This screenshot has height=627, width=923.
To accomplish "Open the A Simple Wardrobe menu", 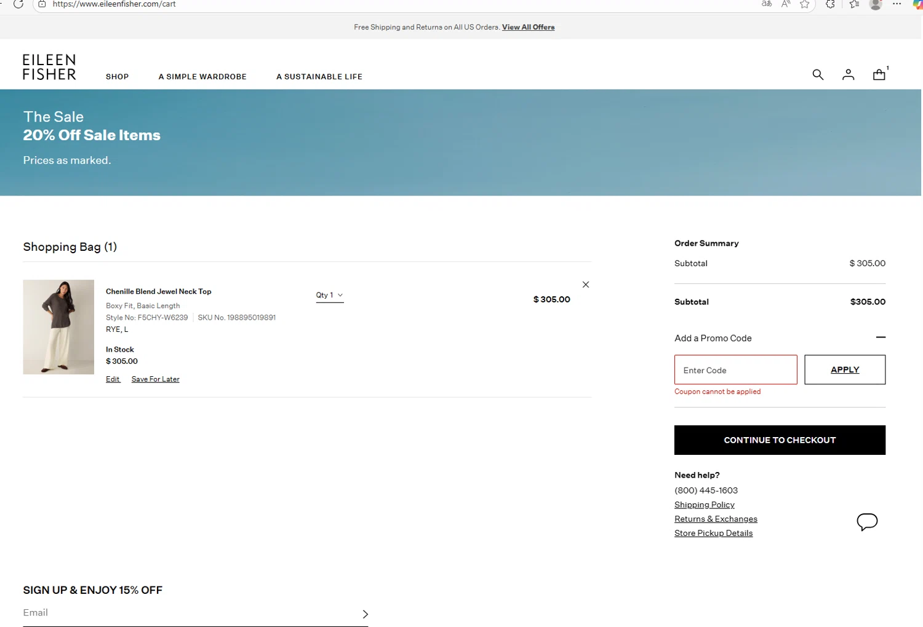I will tap(202, 77).
